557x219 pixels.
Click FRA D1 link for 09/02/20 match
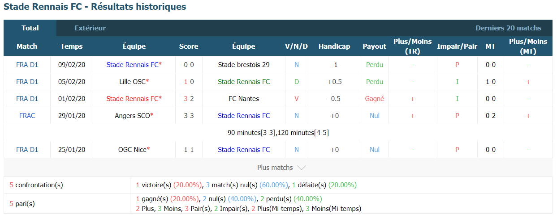click(27, 65)
